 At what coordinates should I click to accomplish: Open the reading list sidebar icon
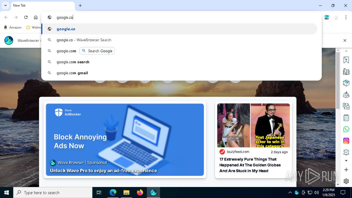[346, 71]
